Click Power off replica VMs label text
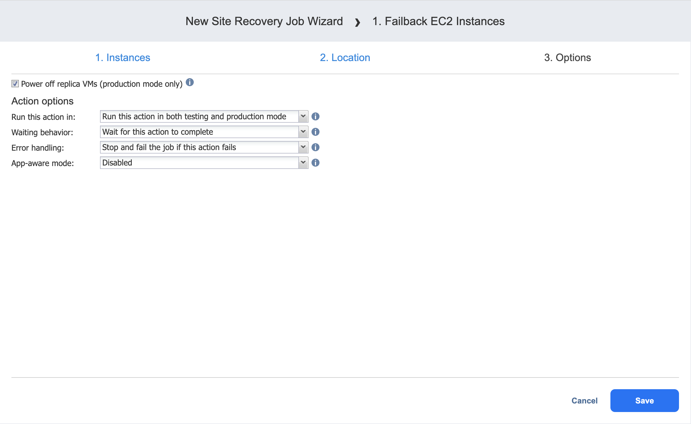This screenshot has height=424, width=691. coord(101,84)
